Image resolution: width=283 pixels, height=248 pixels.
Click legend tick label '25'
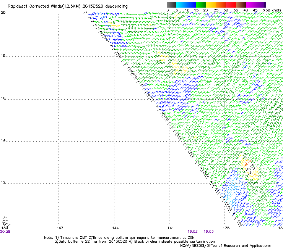(x=216, y=10)
